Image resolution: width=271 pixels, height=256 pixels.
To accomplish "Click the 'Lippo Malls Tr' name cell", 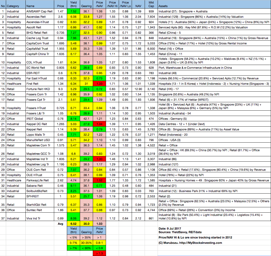I will 40,135.
